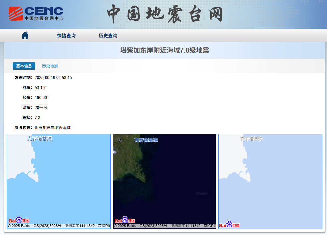Switch to the 历史地震 tab
Screen dimensions: 327x235
click(x=50, y=66)
